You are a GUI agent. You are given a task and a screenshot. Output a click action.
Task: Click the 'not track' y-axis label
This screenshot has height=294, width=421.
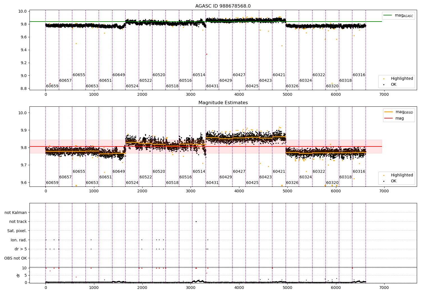(x=18, y=221)
